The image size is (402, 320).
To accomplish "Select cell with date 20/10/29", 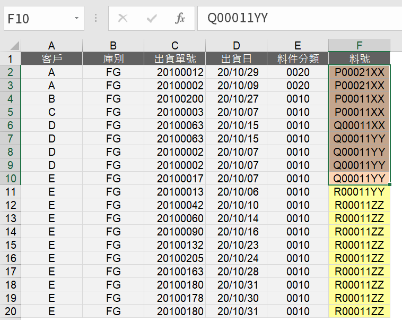I will tap(236, 72).
